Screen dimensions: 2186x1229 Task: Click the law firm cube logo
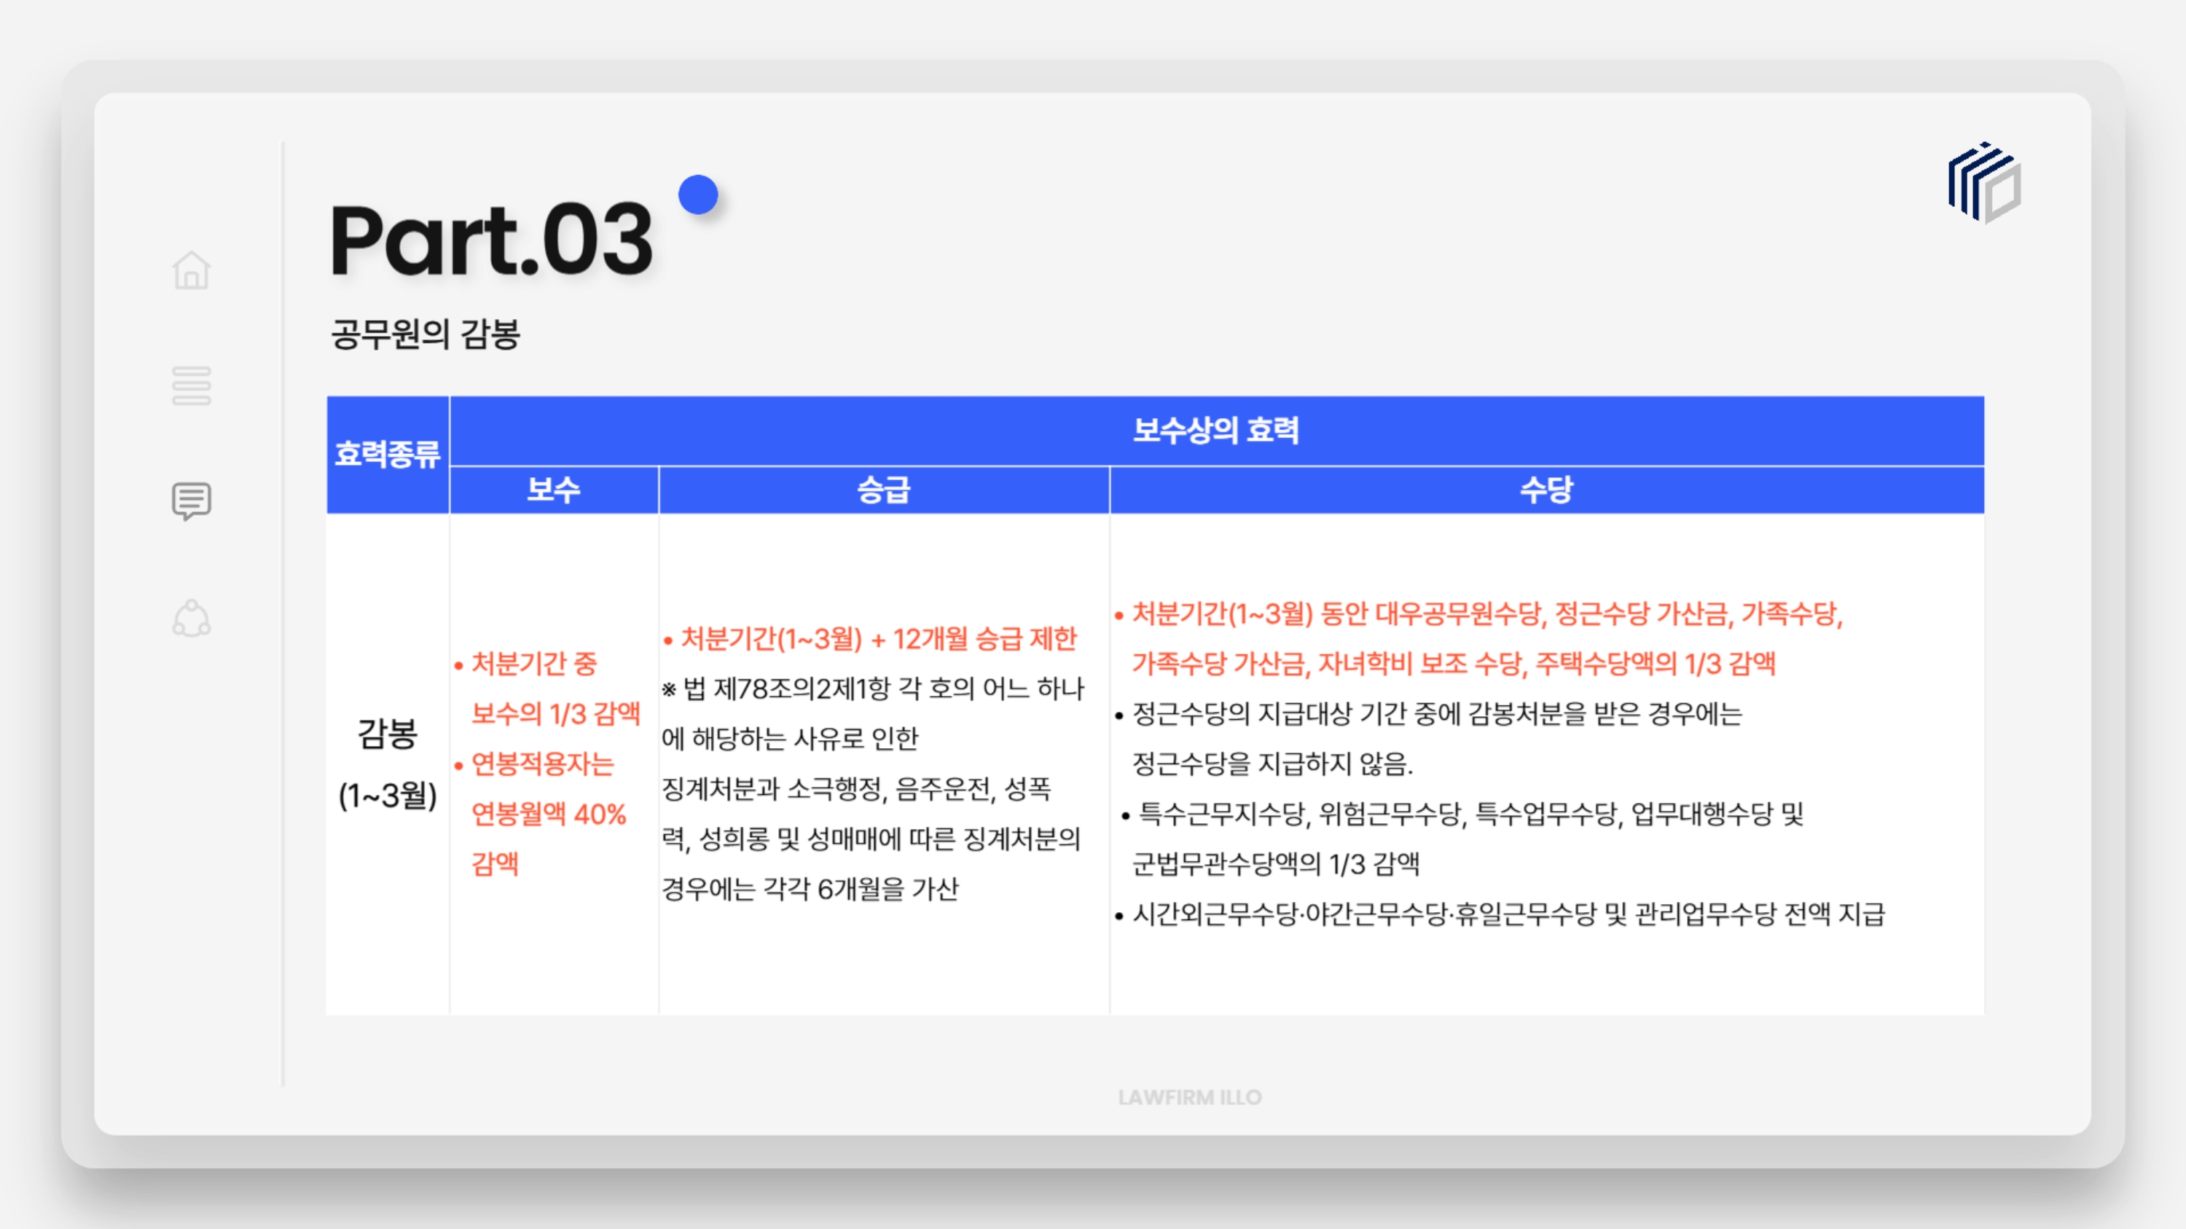1984,183
